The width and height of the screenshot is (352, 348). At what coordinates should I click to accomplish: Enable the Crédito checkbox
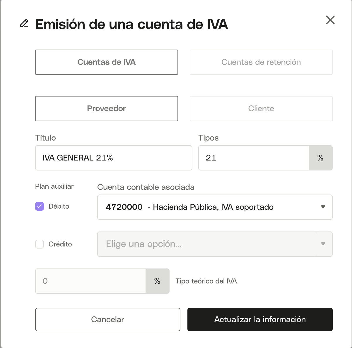[40, 244]
